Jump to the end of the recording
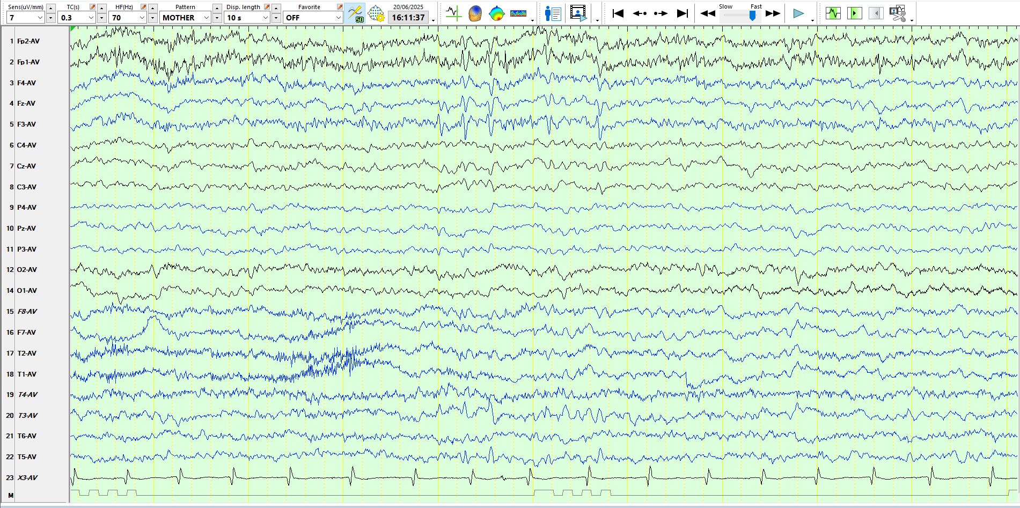 [x=682, y=13]
